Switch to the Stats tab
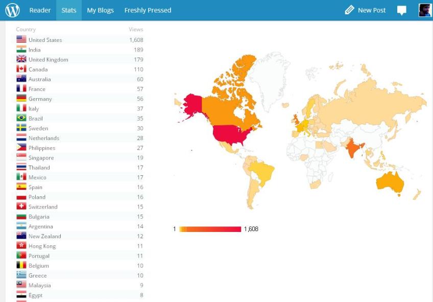The height and width of the screenshot is (302, 433). coord(69,10)
